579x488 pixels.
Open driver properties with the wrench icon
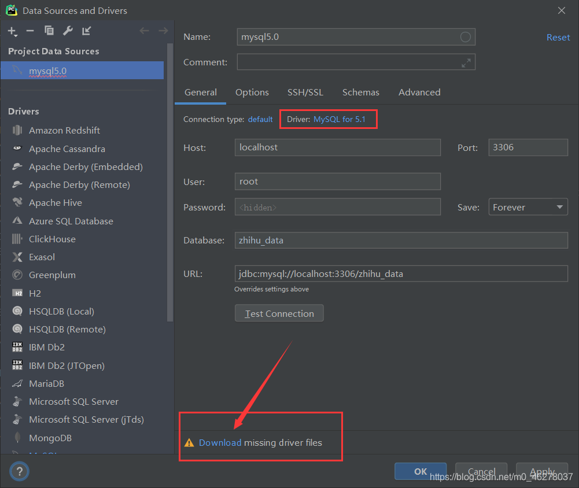click(x=68, y=31)
